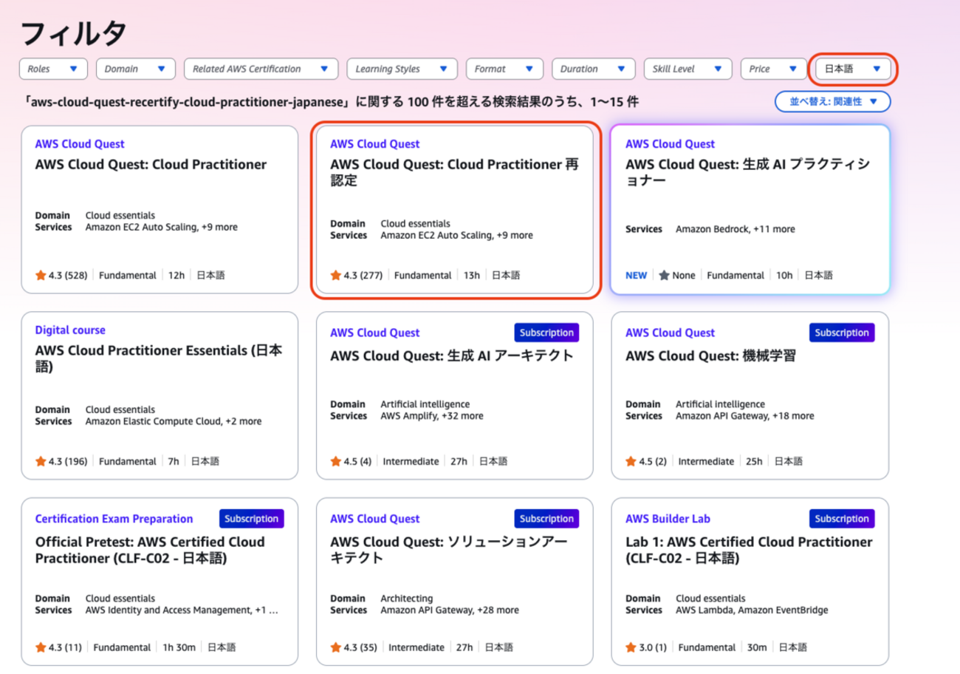960x674 pixels.
Task: Click the star icon beside 3.0 (1) rating
Action: [631, 647]
